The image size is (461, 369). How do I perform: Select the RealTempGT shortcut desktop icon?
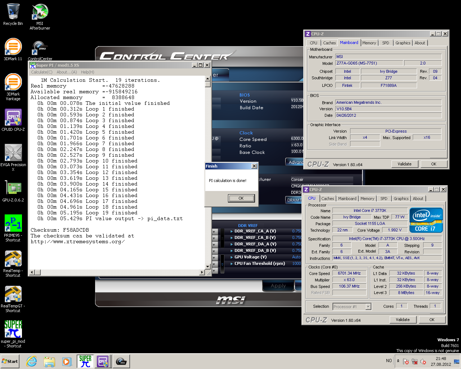[x=13, y=299]
